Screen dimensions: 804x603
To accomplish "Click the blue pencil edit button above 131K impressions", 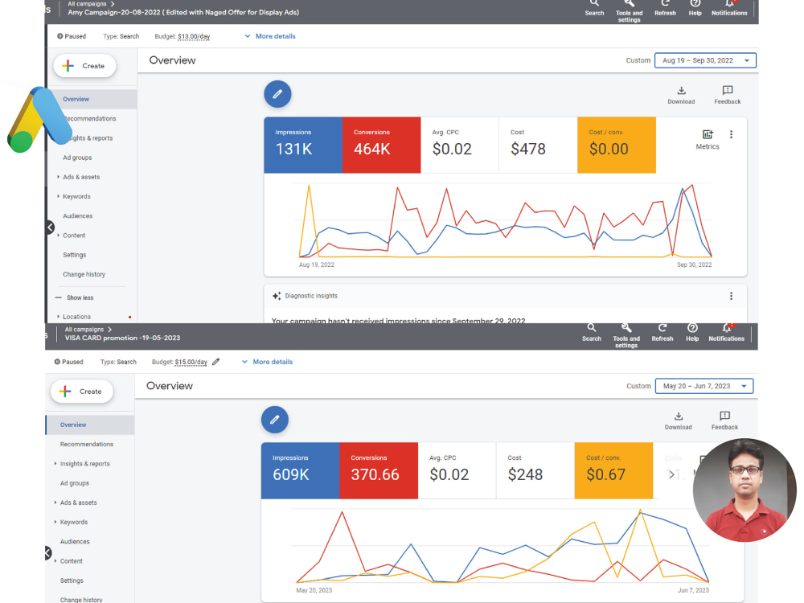I will pos(277,94).
